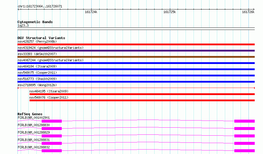Select the right exon block of NM_001288831
This screenshot has height=154, width=263.
pos(244,143)
